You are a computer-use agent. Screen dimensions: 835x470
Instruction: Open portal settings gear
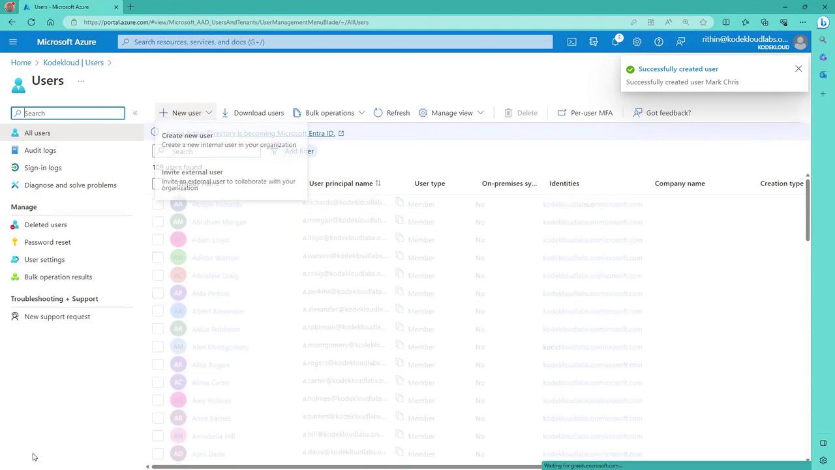(x=637, y=42)
